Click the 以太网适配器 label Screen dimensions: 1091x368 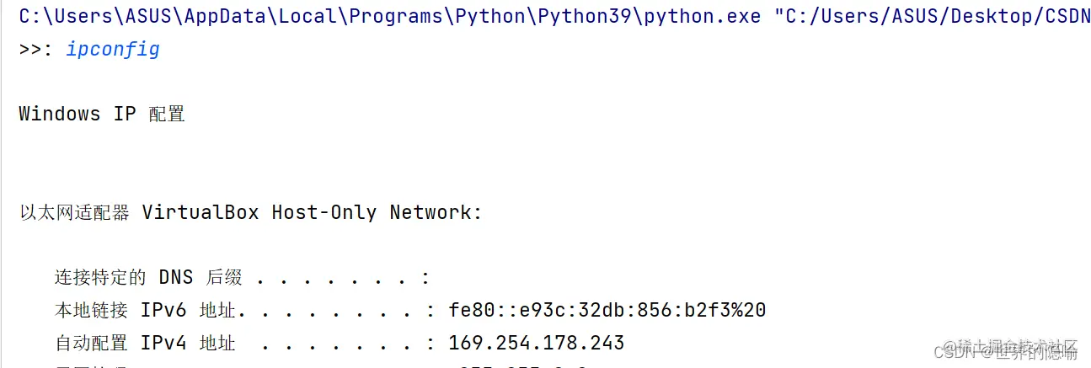74,212
